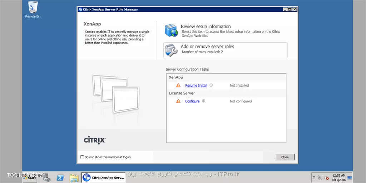Click the Citrix title bar application icon
The width and height of the screenshot is (366, 183).
(80, 10)
